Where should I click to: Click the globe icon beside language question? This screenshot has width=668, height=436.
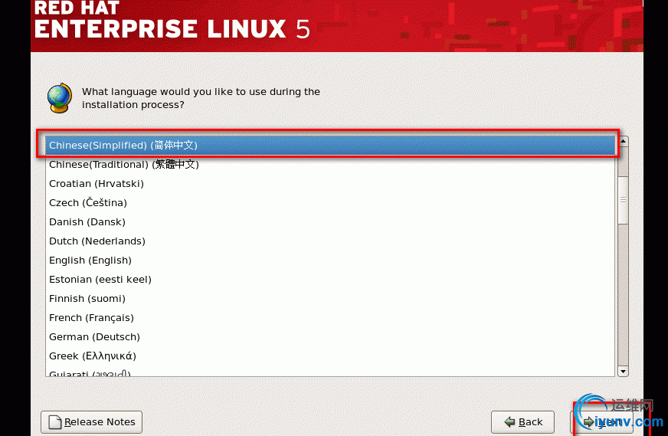pyautogui.click(x=59, y=98)
